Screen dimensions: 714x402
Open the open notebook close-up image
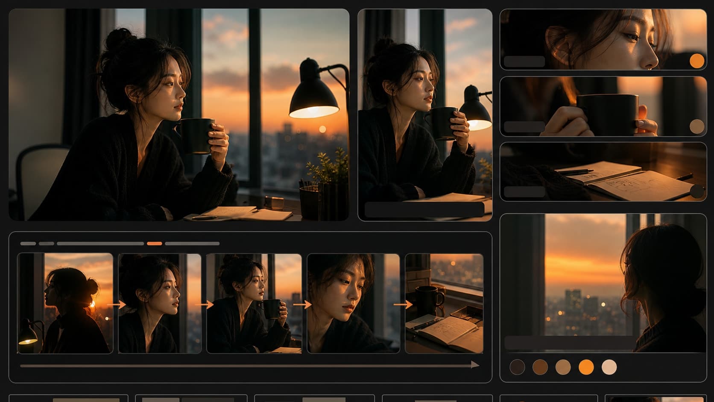tap(603, 172)
